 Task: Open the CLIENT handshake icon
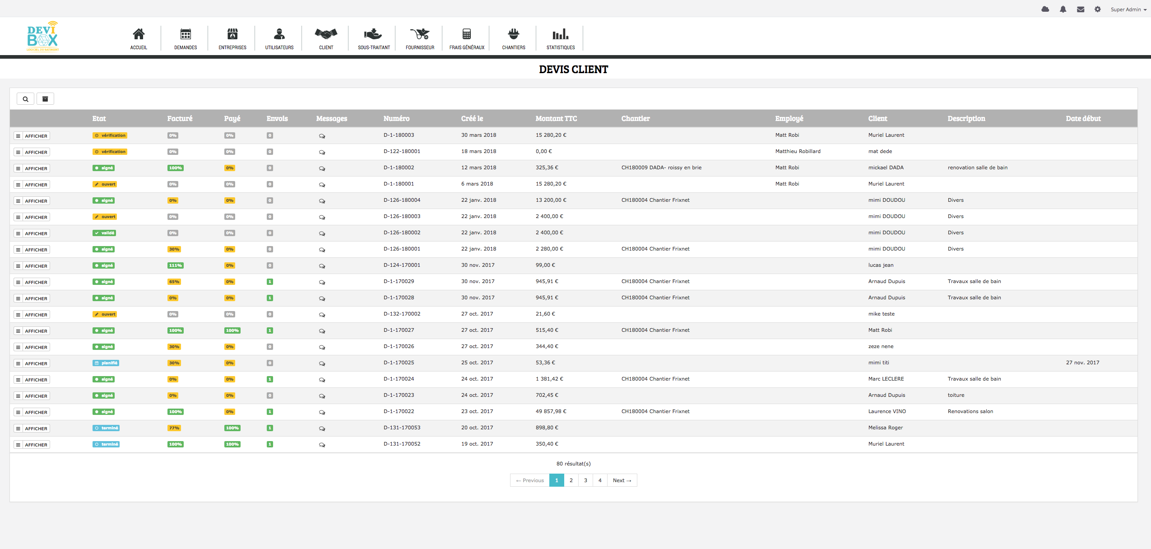325,37
